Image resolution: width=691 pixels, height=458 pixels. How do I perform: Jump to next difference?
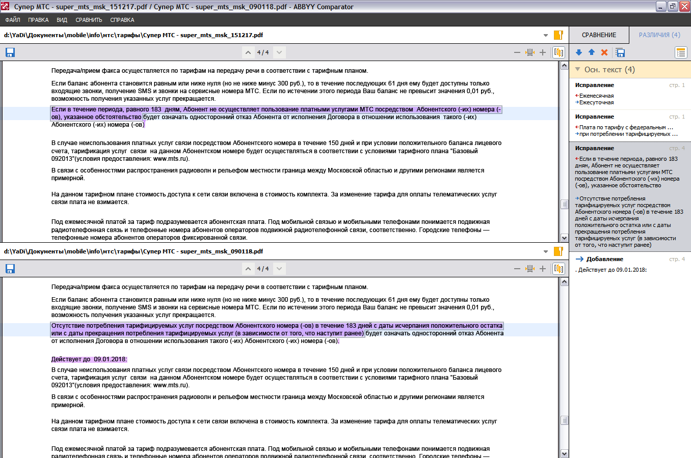click(579, 52)
